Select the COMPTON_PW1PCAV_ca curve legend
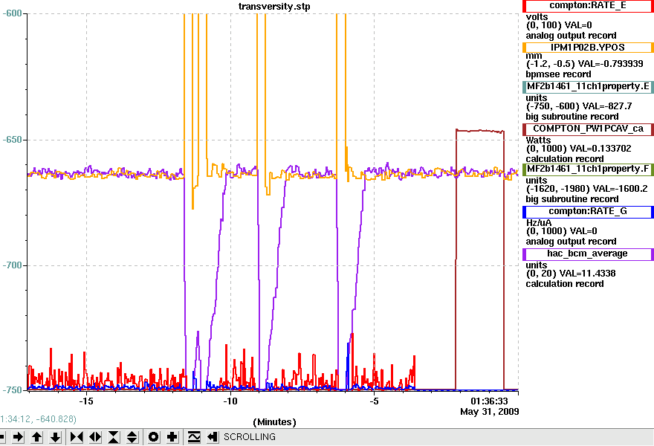The height and width of the screenshot is (446, 654). coord(588,129)
